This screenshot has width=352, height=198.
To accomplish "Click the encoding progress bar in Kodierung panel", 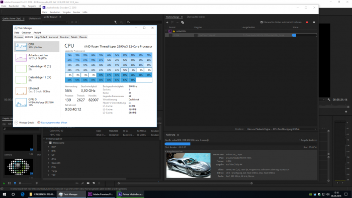I will click(x=241, y=144).
